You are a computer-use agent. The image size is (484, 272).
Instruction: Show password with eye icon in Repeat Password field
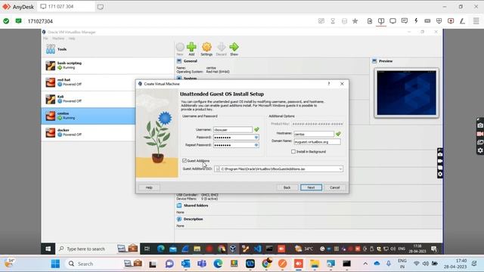click(x=256, y=145)
